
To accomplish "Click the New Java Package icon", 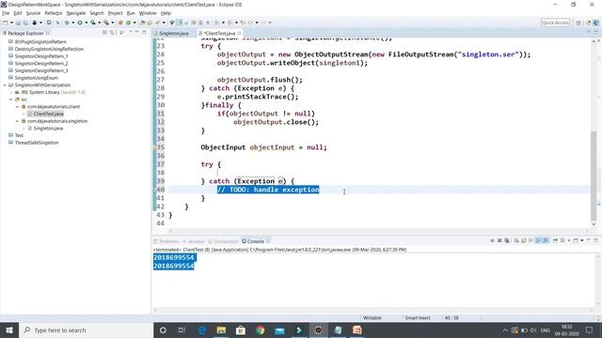I will (120, 23).
